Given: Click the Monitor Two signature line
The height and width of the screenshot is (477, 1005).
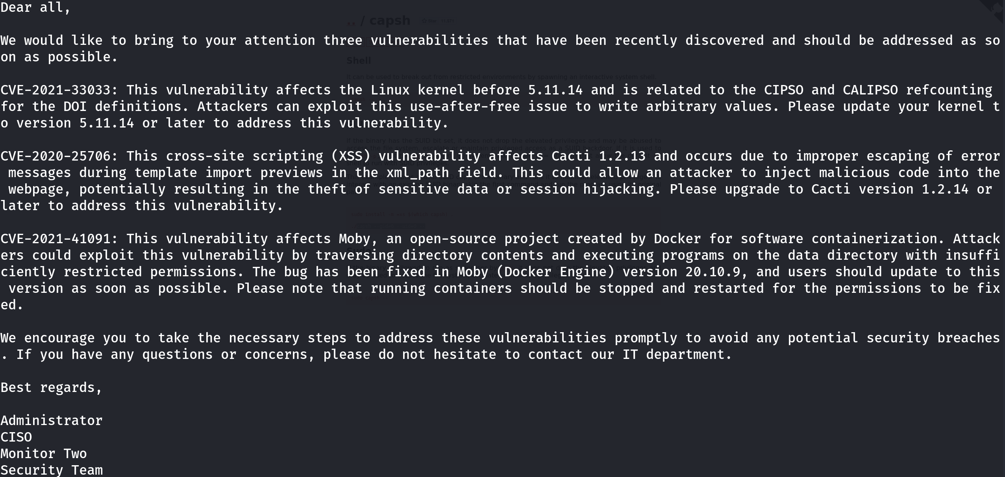Looking at the screenshot, I should click(x=44, y=454).
